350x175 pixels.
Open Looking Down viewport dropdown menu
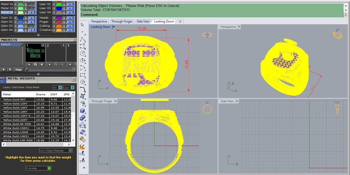(x=114, y=27)
